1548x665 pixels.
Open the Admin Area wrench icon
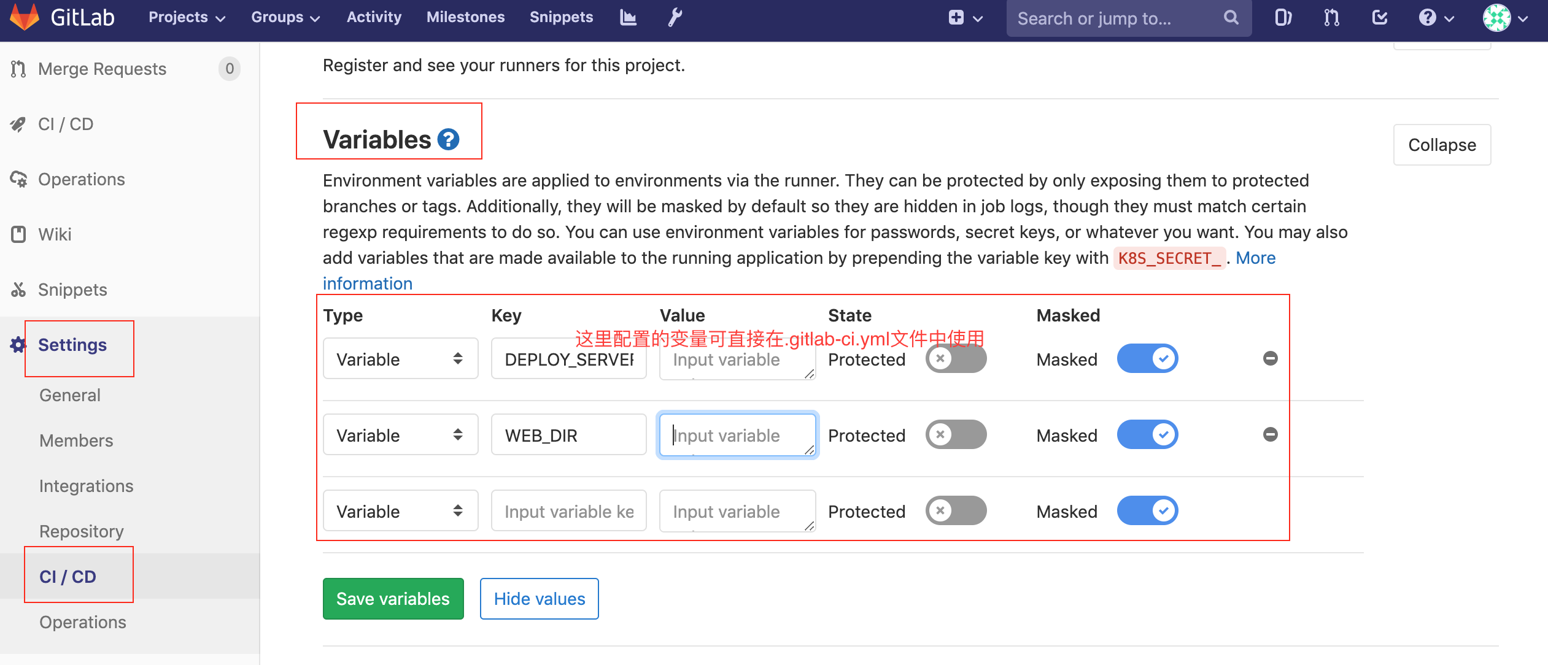(673, 17)
